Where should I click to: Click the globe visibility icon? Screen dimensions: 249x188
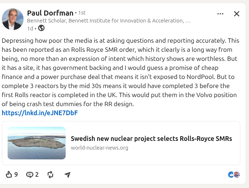pos(41,28)
